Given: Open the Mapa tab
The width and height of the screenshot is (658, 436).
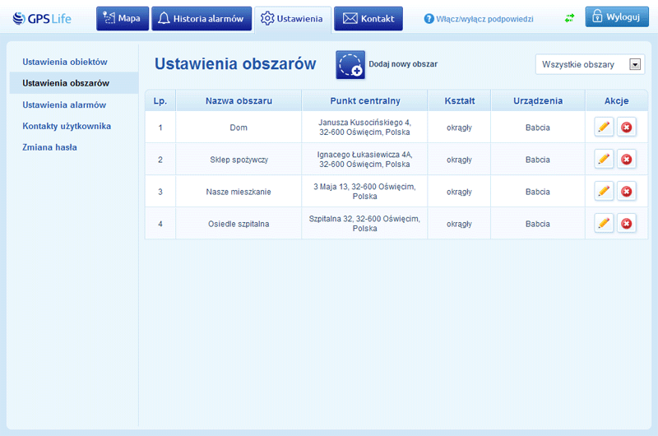Looking at the screenshot, I should [x=123, y=18].
